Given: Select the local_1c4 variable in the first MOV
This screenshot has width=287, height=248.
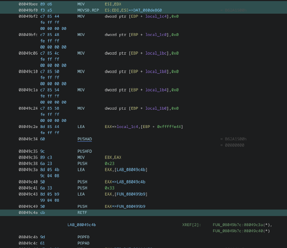Looking at the screenshot, I should [x=156, y=17].
